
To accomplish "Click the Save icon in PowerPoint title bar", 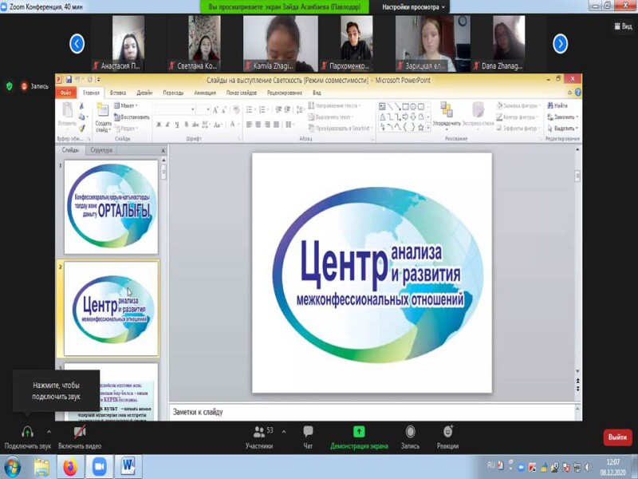I will [69, 79].
